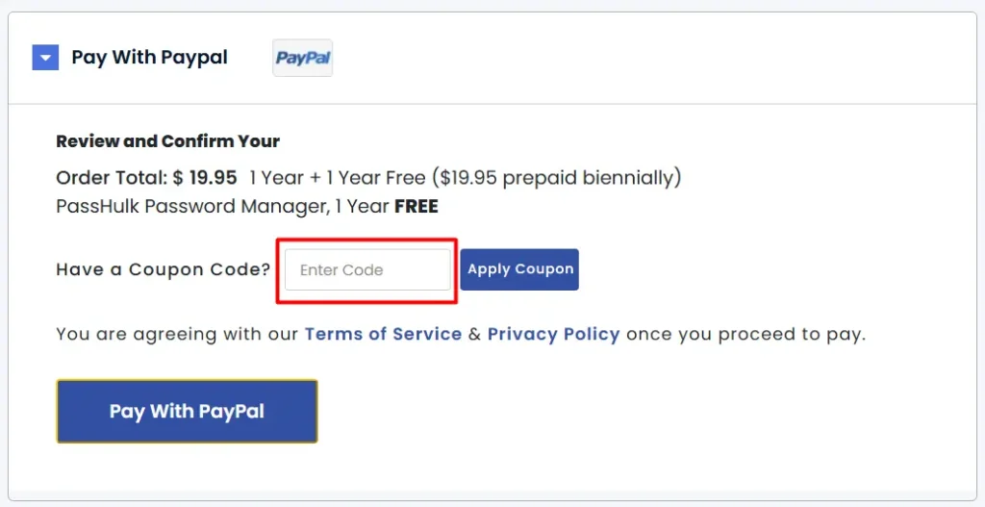
Task: Click the Order Total: label
Action: (112, 178)
